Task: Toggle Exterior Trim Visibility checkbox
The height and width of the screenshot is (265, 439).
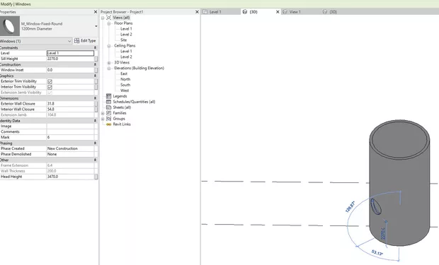Action: [x=50, y=81]
